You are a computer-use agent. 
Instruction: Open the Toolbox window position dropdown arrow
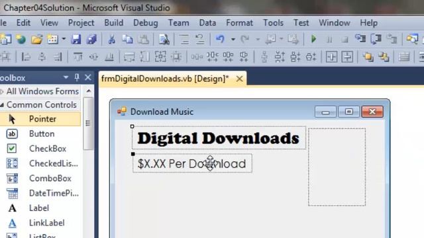(x=66, y=78)
